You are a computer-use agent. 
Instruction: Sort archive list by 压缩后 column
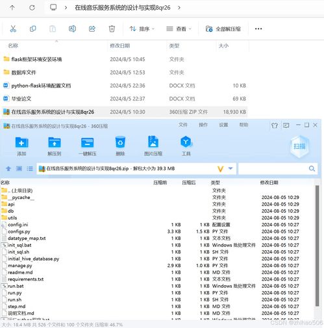tap(189, 183)
